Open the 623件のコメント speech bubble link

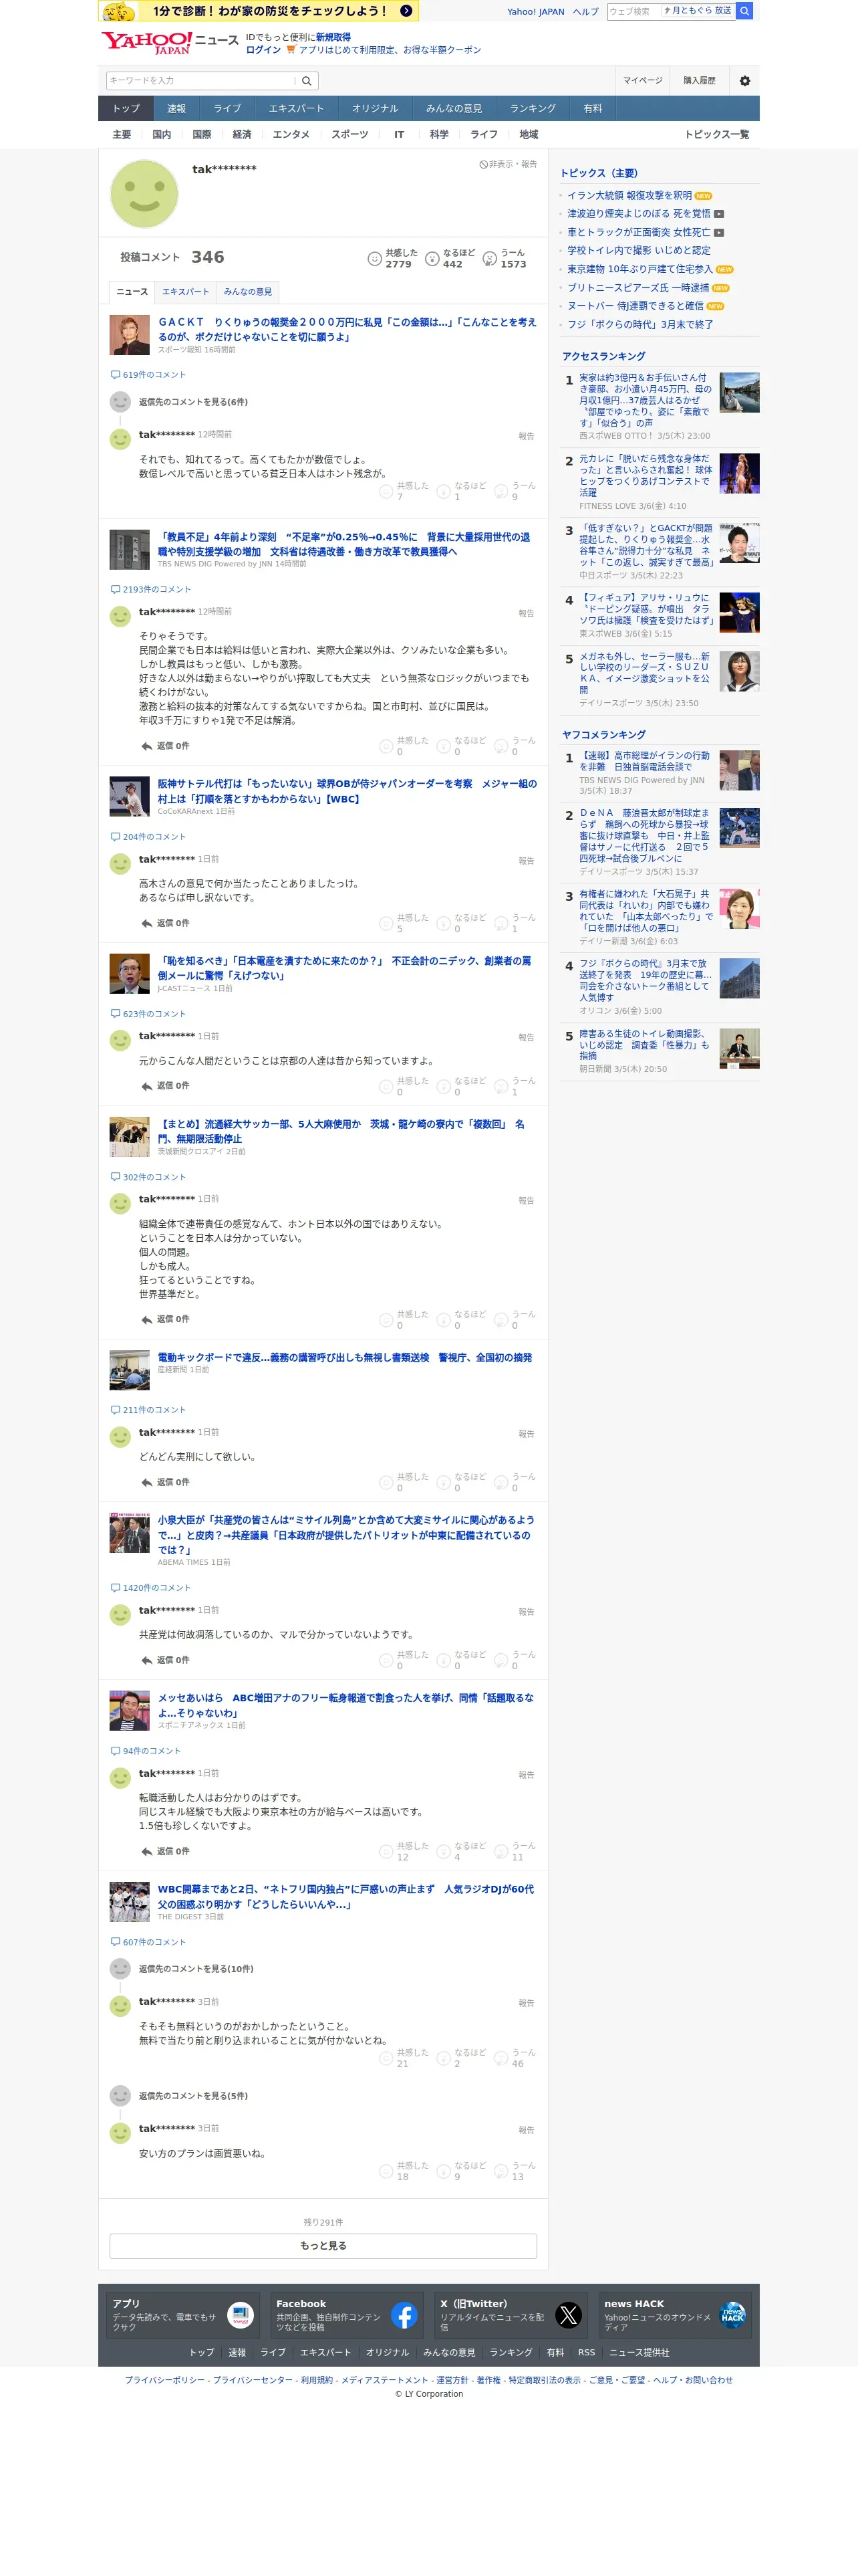pos(148,1014)
